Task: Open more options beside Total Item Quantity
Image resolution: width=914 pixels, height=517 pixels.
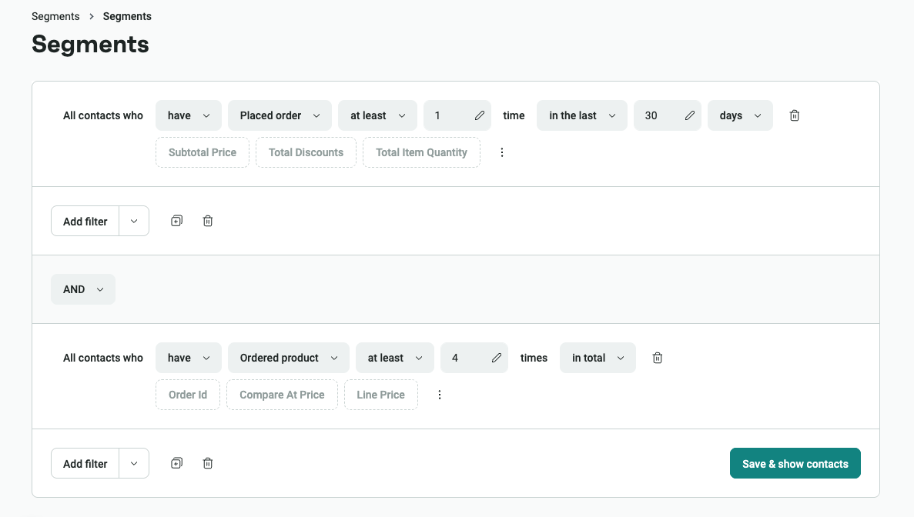Action: [502, 152]
